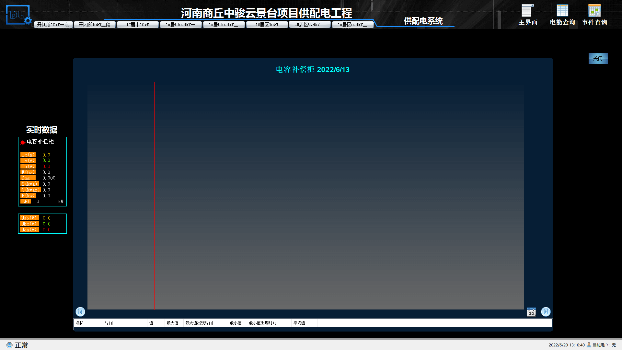
Task: Open the calendar date picker icon
Action: click(x=531, y=312)
